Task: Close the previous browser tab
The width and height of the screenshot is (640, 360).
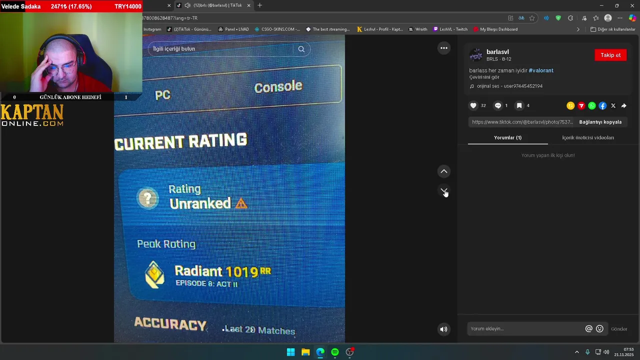Action: pos(169,5)
